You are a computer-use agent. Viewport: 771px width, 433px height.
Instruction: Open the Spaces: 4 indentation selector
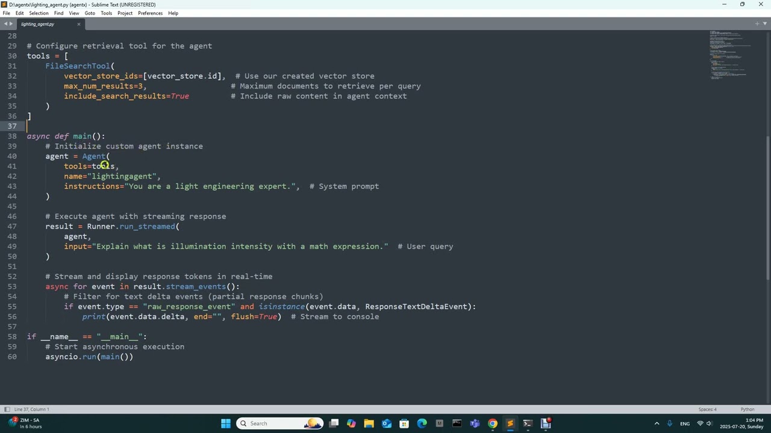tap(707, 410)
